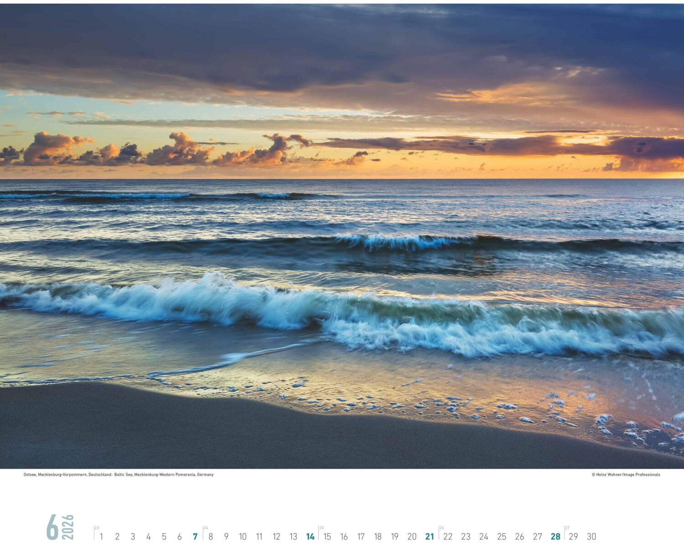This screenshot has height=543, width=684.
Task: Pick date 10 in the calendar strip
Action: (243, 537)
